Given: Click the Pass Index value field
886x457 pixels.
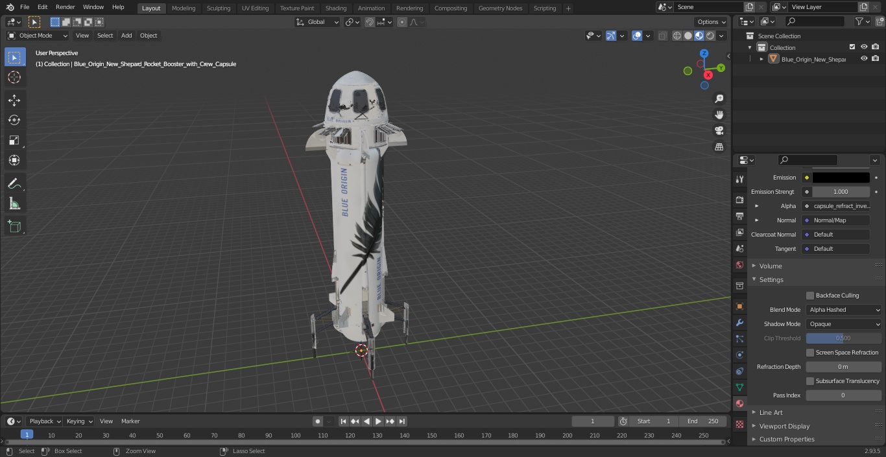Looking at the screenshot, I should click(844, 395).
